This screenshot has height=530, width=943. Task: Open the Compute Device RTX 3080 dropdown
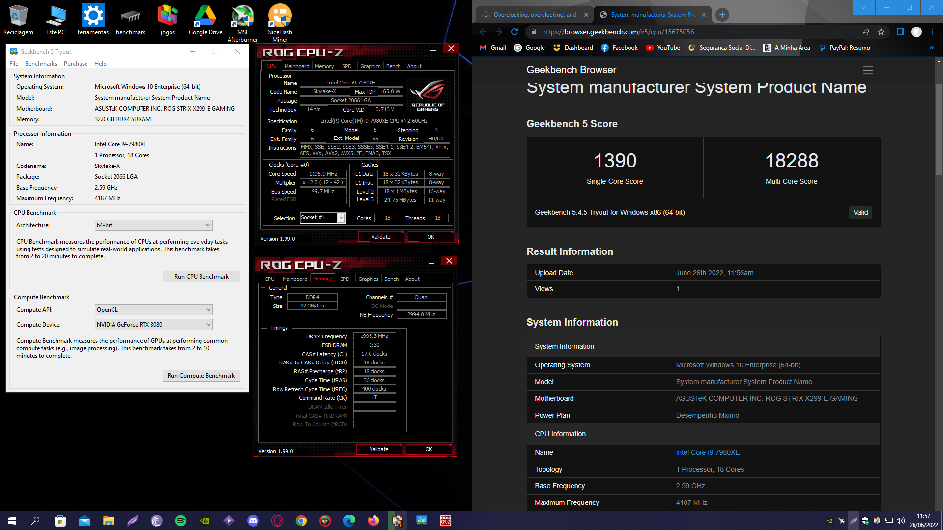(x=153, y=325)
